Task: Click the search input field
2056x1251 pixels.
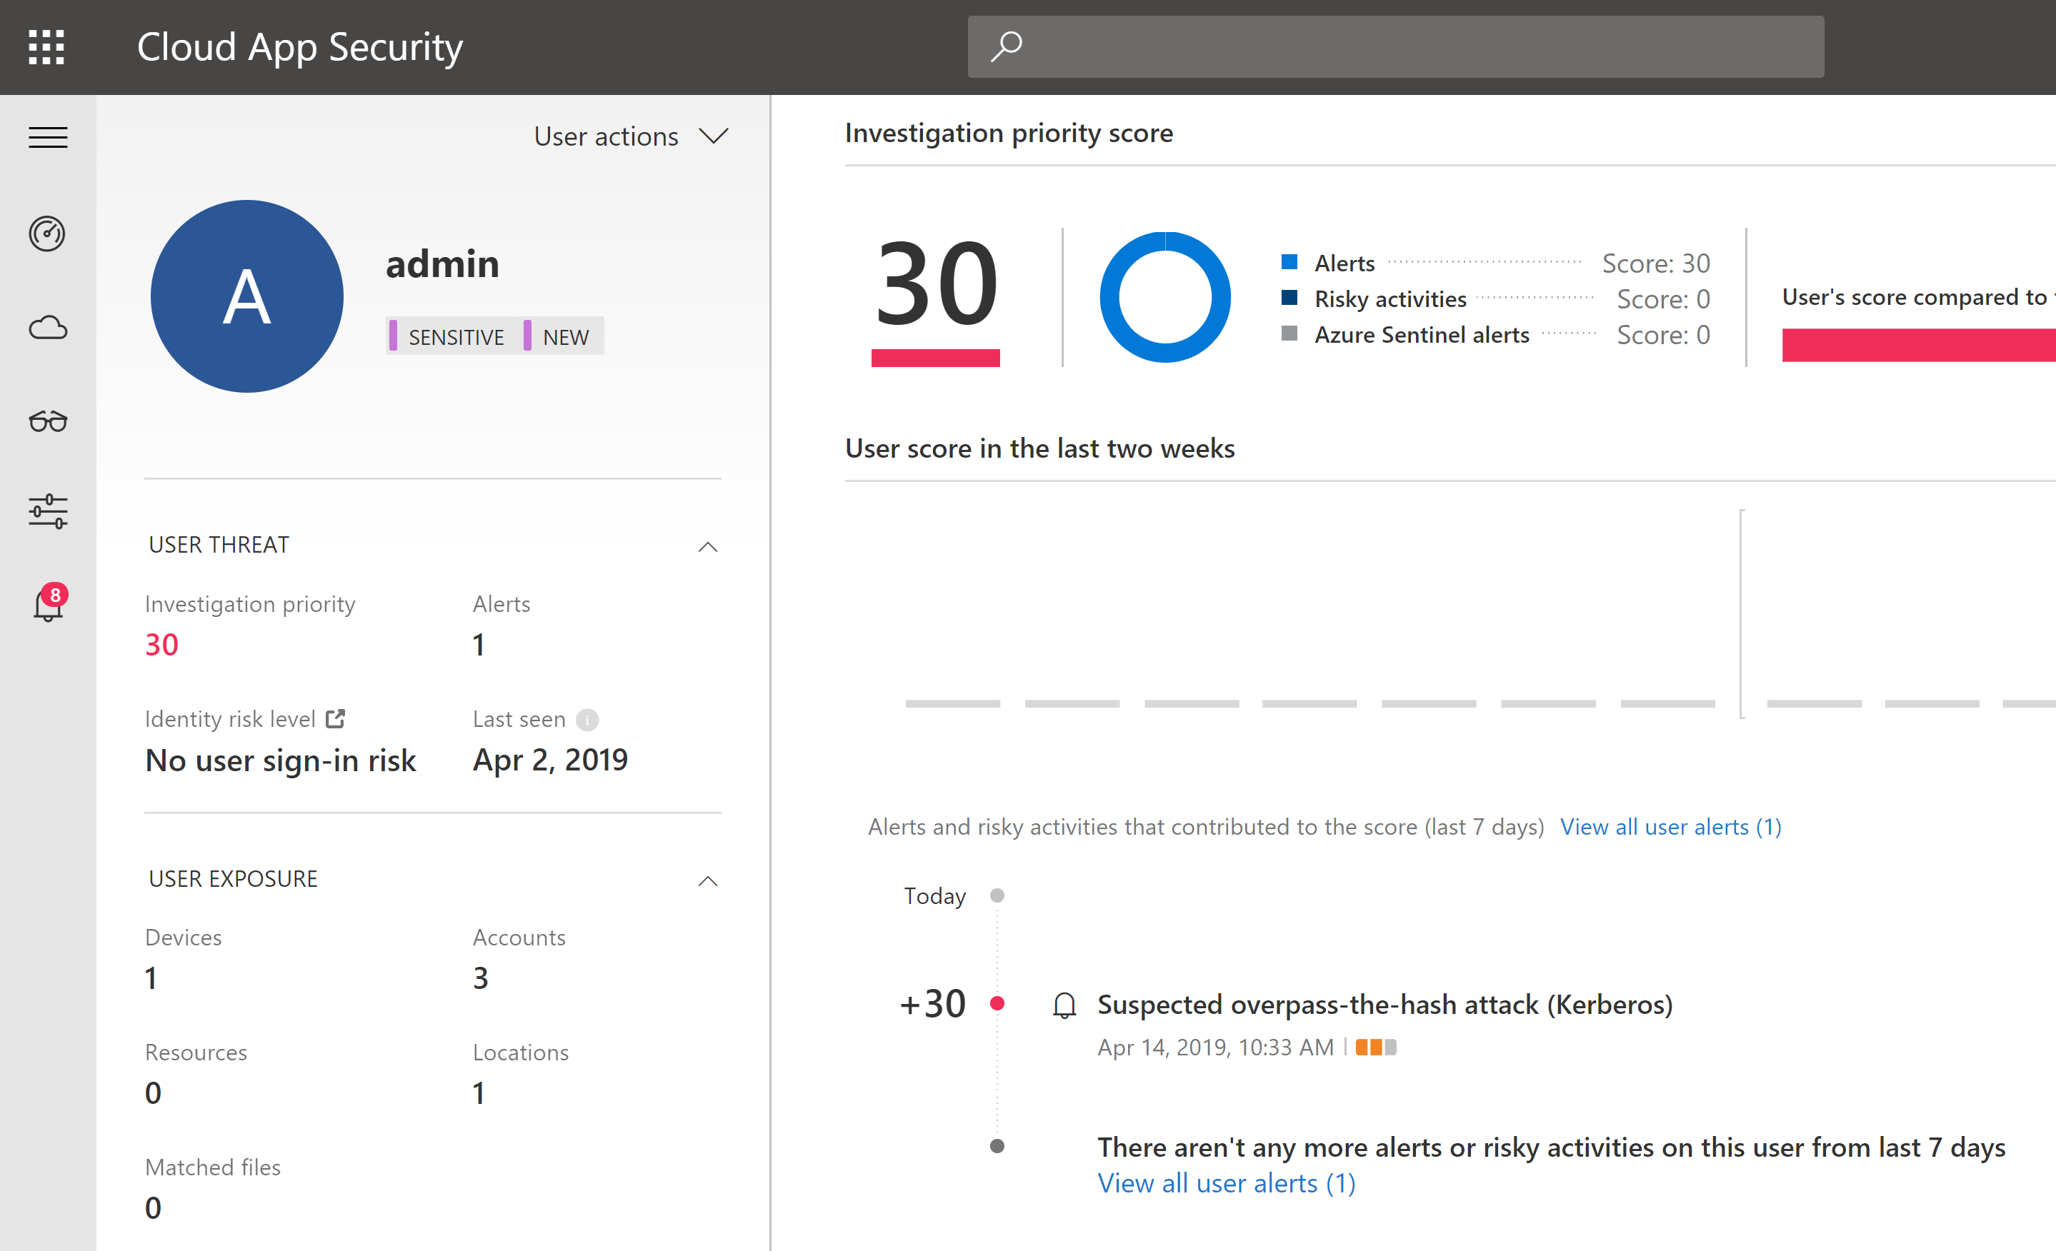Action: [1419, 46]
